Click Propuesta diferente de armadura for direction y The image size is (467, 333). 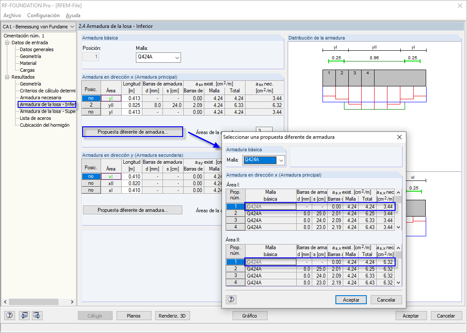tap(132, 210)
